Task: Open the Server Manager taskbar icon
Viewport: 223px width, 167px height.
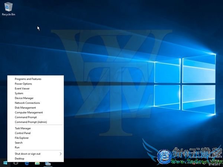Action: 48,163
